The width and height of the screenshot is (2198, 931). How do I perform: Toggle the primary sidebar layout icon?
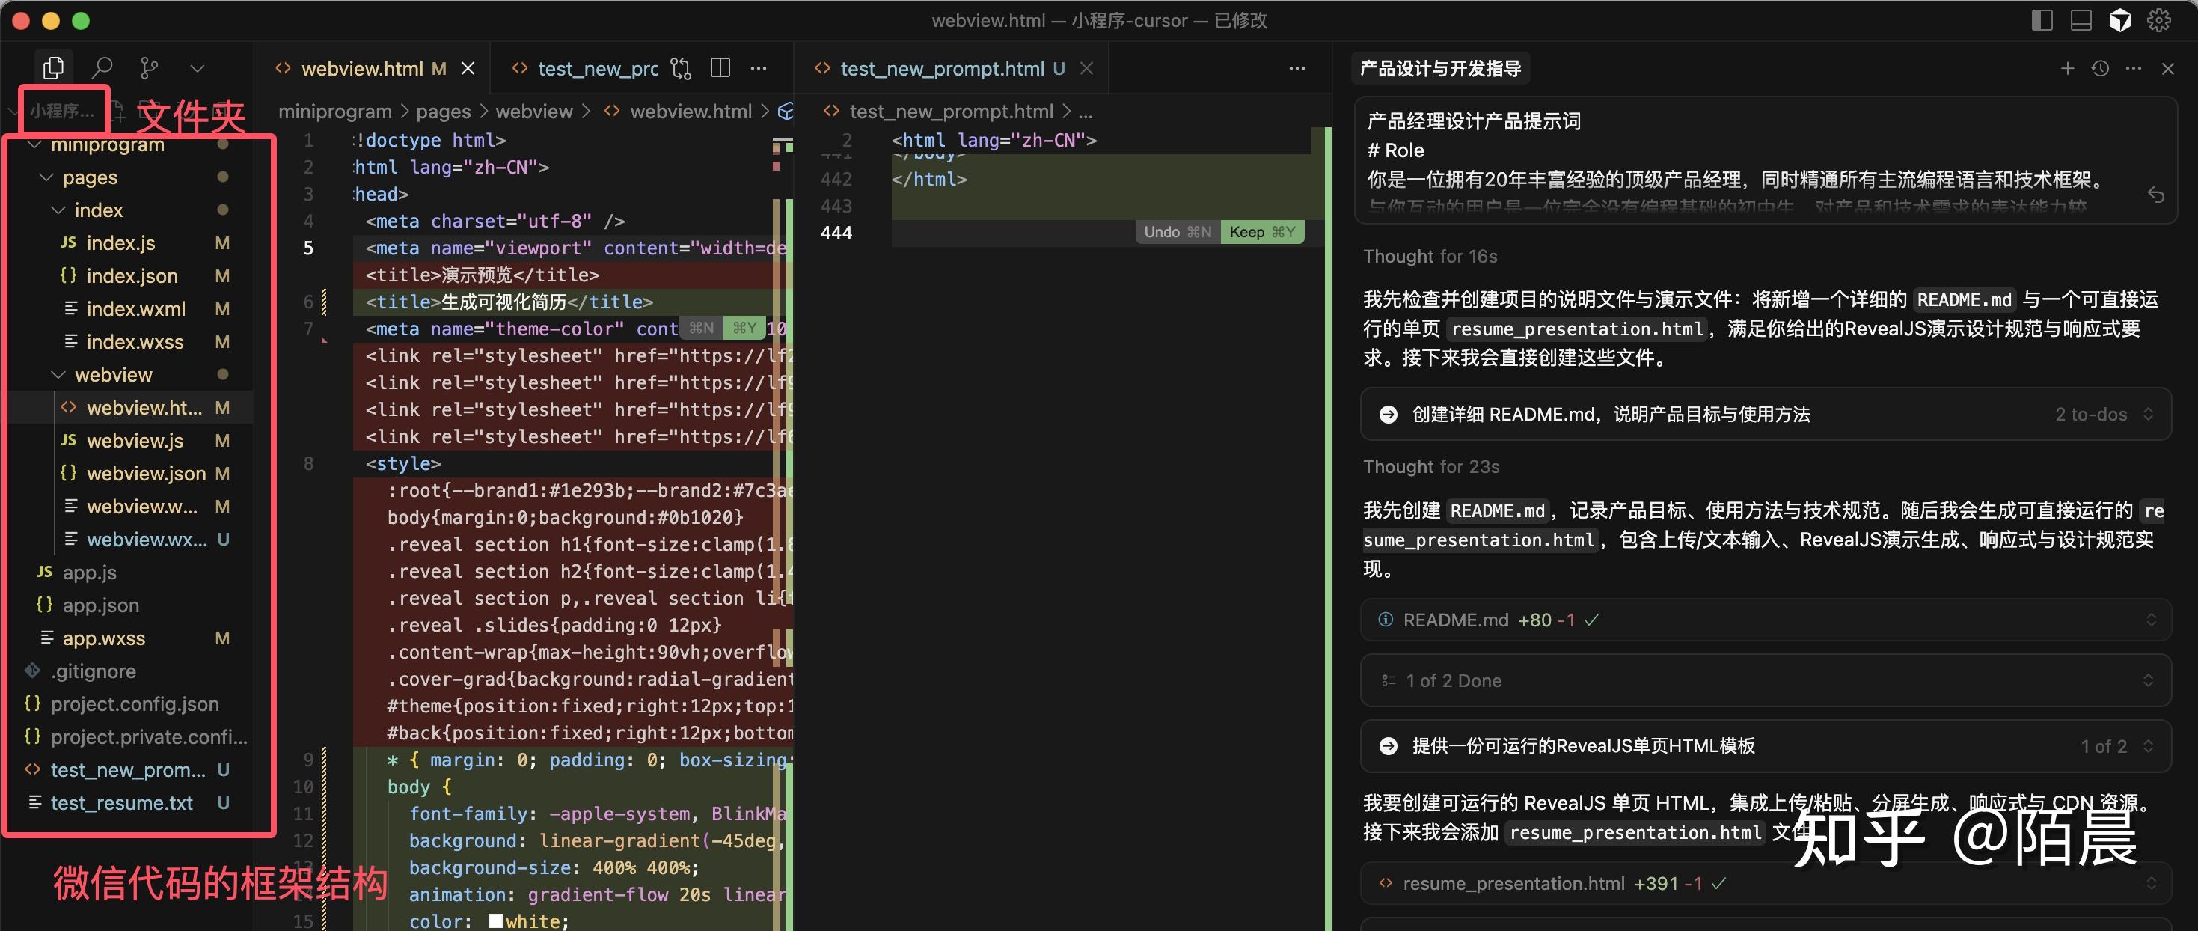[2041, 19]
